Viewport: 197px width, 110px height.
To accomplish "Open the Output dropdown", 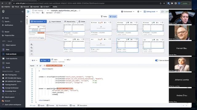I will click(50, 13).
